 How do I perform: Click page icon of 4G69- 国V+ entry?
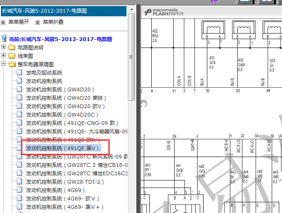[20, 206]
